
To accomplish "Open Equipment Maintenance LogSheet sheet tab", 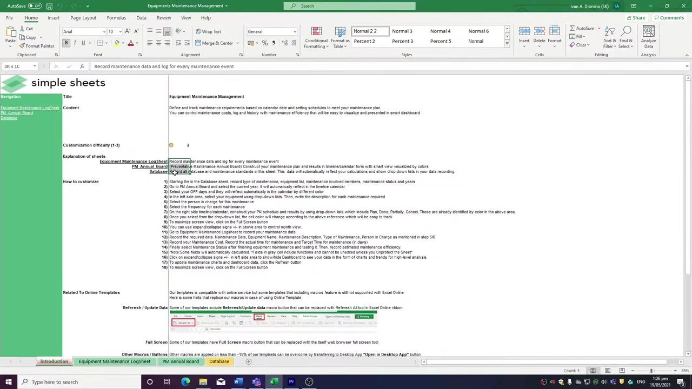I will [x=114, y=361].
